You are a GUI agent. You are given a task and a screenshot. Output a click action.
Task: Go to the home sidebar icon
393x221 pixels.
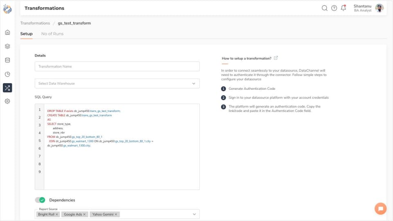coord(7,32)
